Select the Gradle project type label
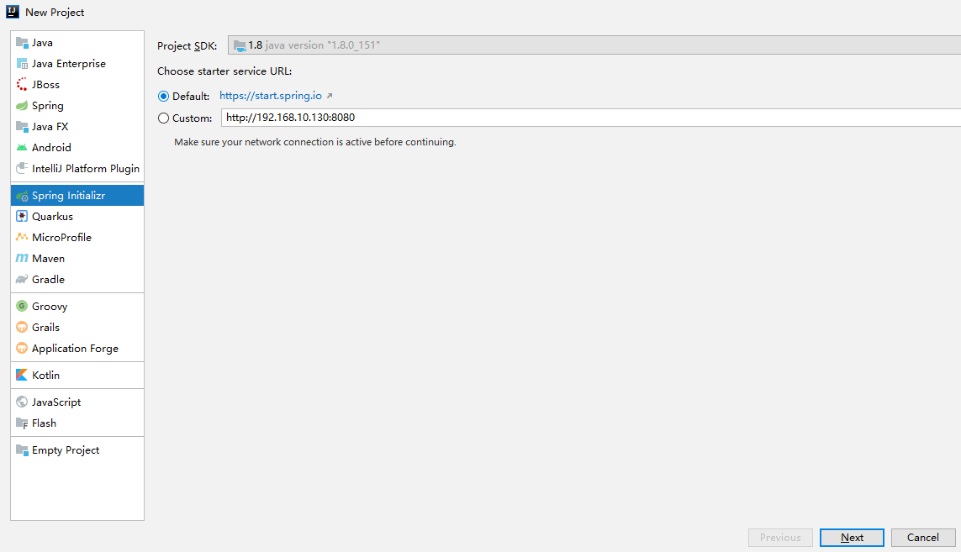The height and width of the screenshot is (552, 961). click(49, 280)
